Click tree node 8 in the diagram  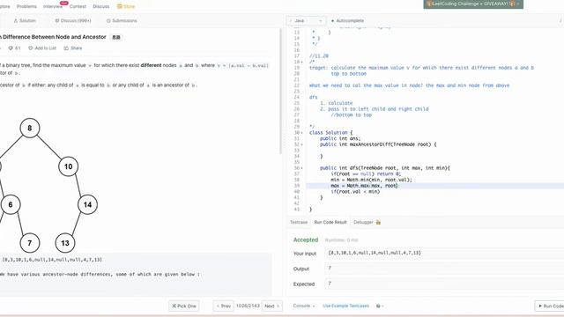tap(29, 128)
